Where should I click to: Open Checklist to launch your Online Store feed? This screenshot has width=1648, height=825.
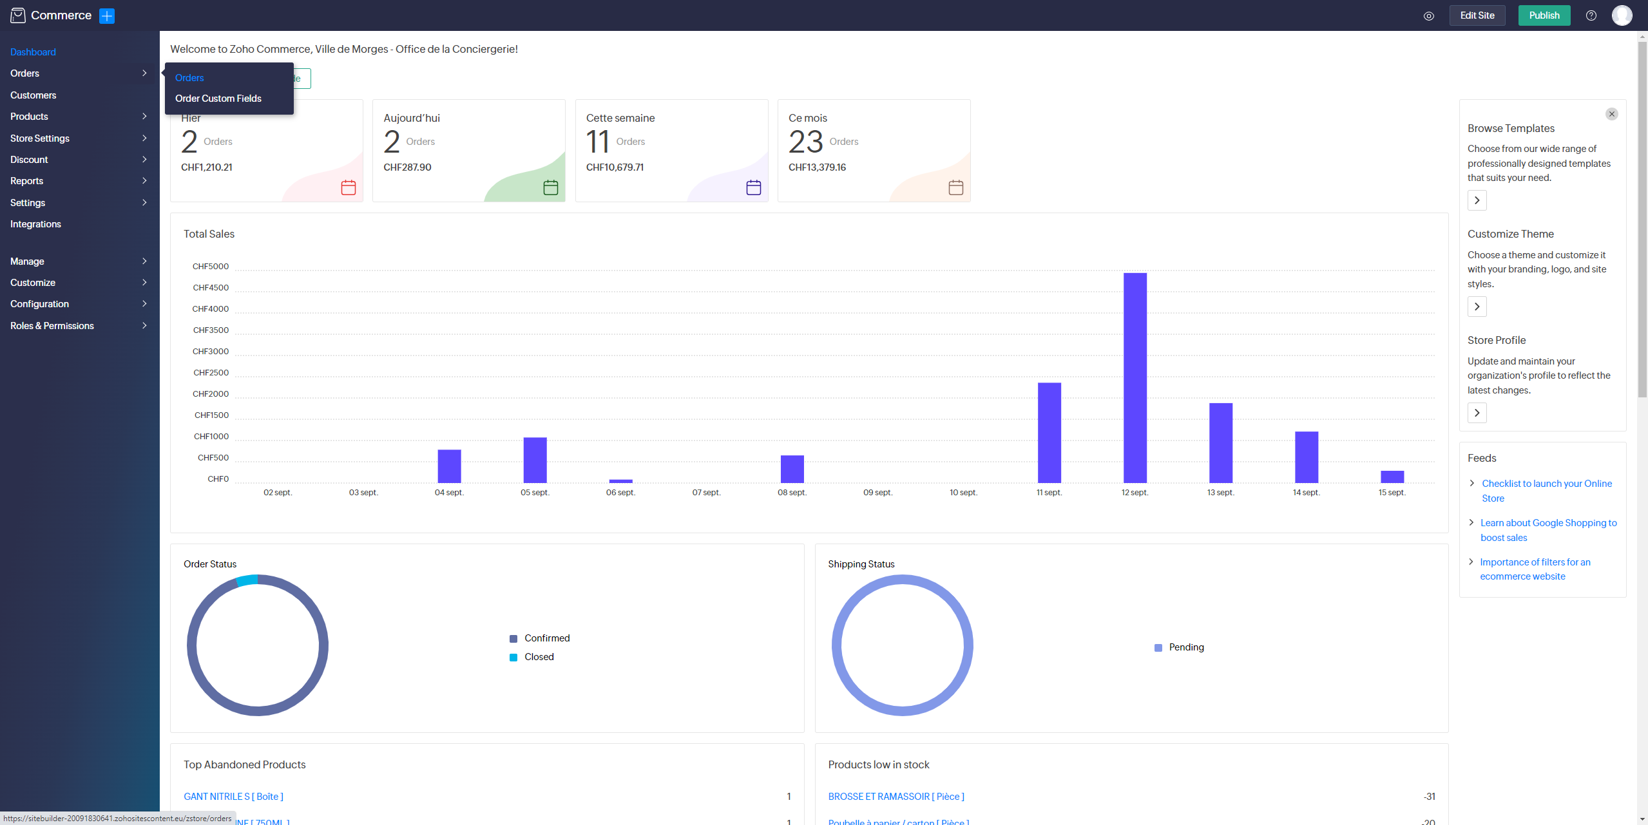1546,491
